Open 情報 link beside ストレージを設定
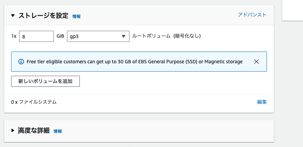Image resolution: width=303 pixels, height=147 pixels. (76, 16)
